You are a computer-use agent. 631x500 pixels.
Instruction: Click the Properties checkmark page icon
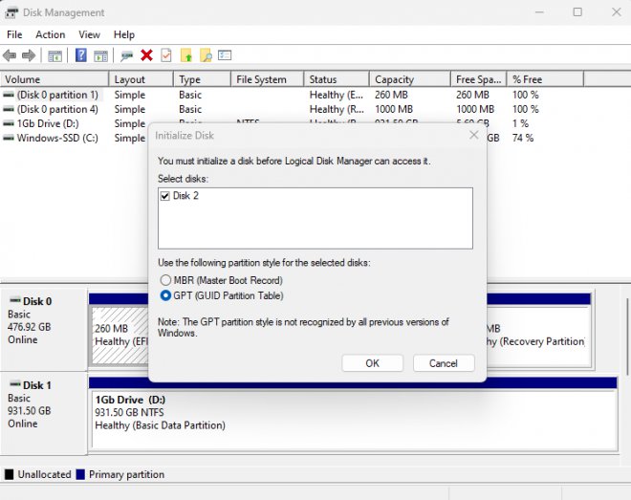coord(166,55)
